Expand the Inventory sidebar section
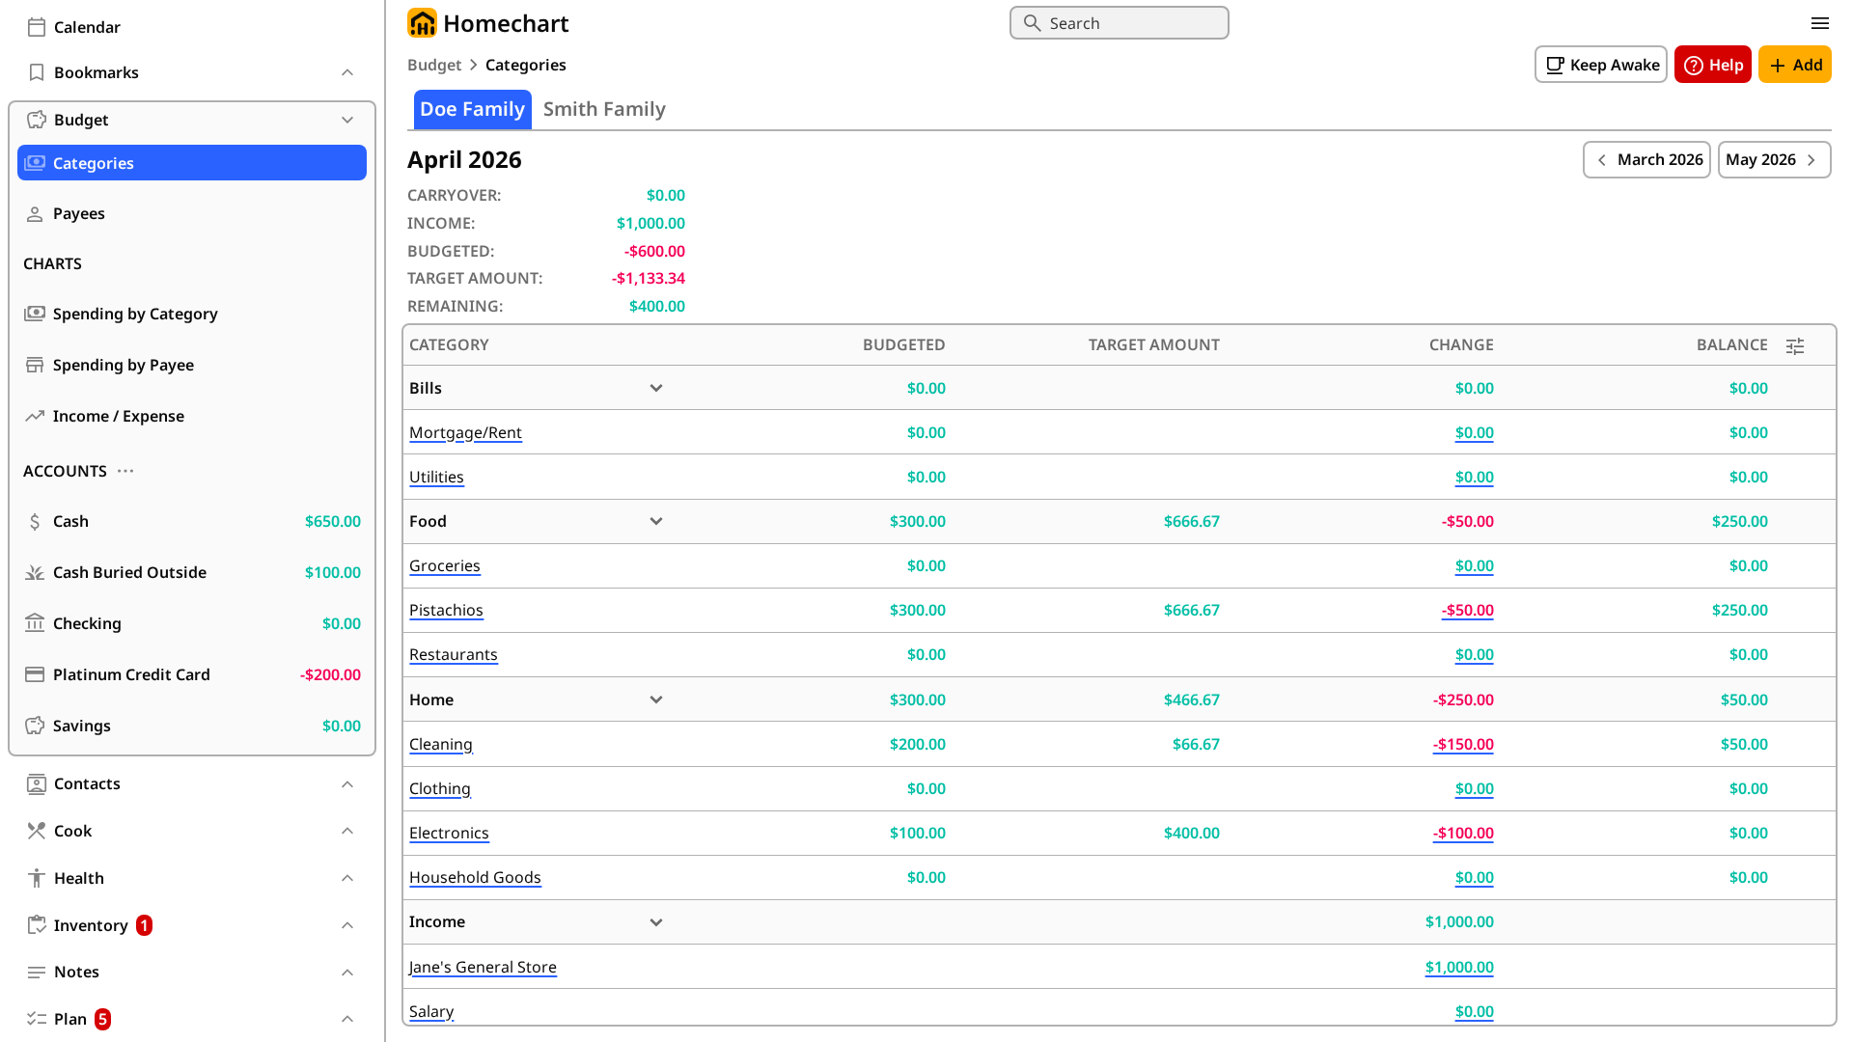 (x=347, y=925)
